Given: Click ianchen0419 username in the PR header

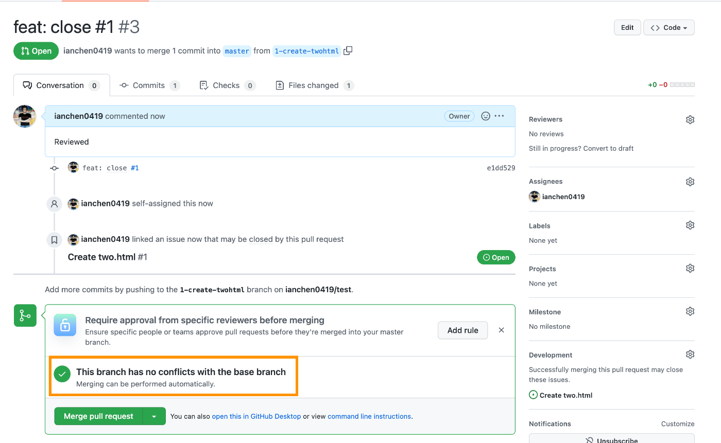Looking at the screenshot, I should click(x=88, y=51).
